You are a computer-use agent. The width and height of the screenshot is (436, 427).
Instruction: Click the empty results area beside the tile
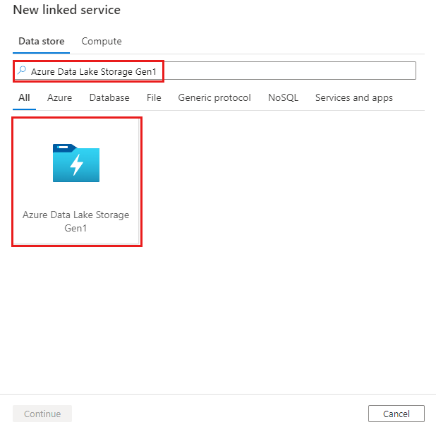(282, 212)
